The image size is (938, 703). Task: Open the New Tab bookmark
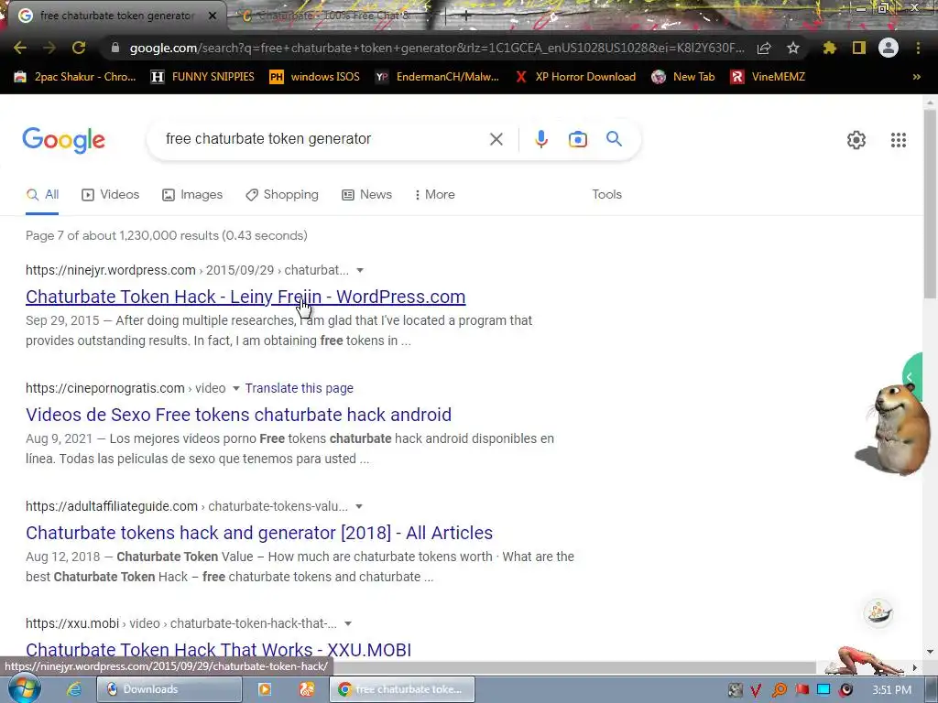683,77
